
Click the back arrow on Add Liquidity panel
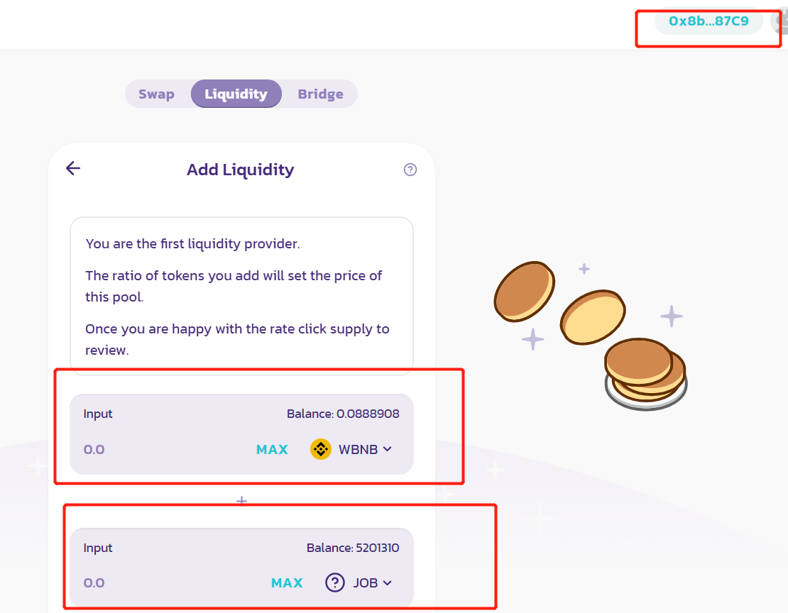click(x=72, y=168)
